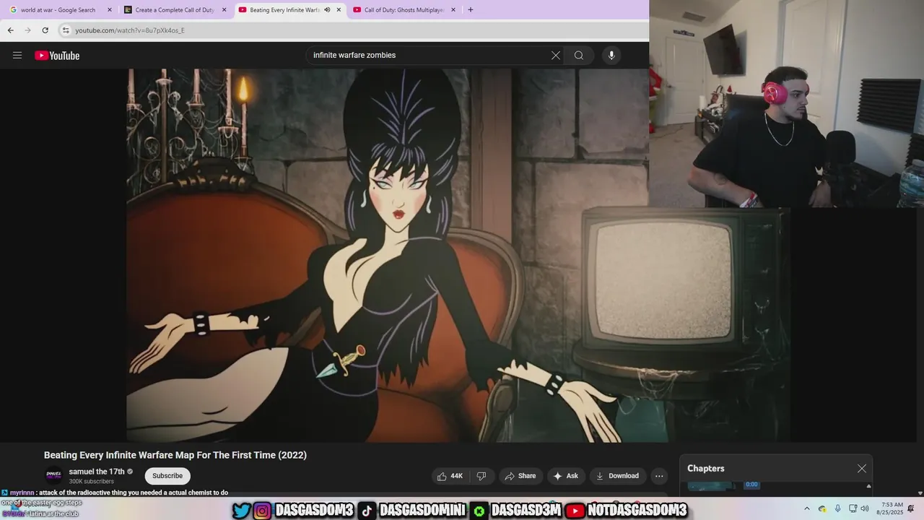Mute the tab via speaker icon
Screen dimensions: 924x520
click(327, 10)
